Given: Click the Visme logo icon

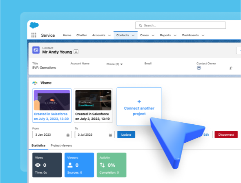Looking at the screenshot, I should click(35, 83).
